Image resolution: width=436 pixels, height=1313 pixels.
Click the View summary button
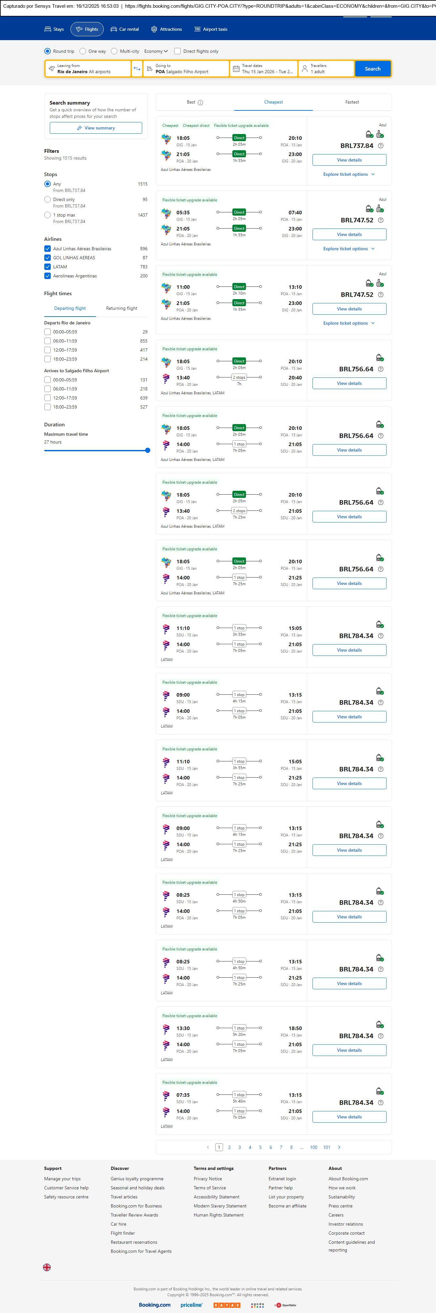pos(96,128)
